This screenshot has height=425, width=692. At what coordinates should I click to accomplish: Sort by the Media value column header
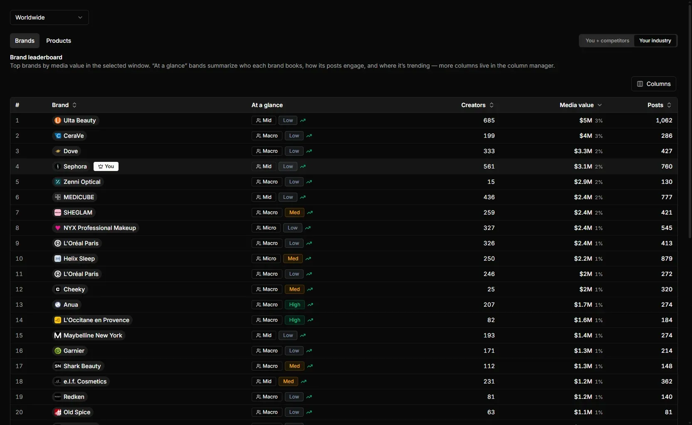pyautogui.click(x=581, y=105)
